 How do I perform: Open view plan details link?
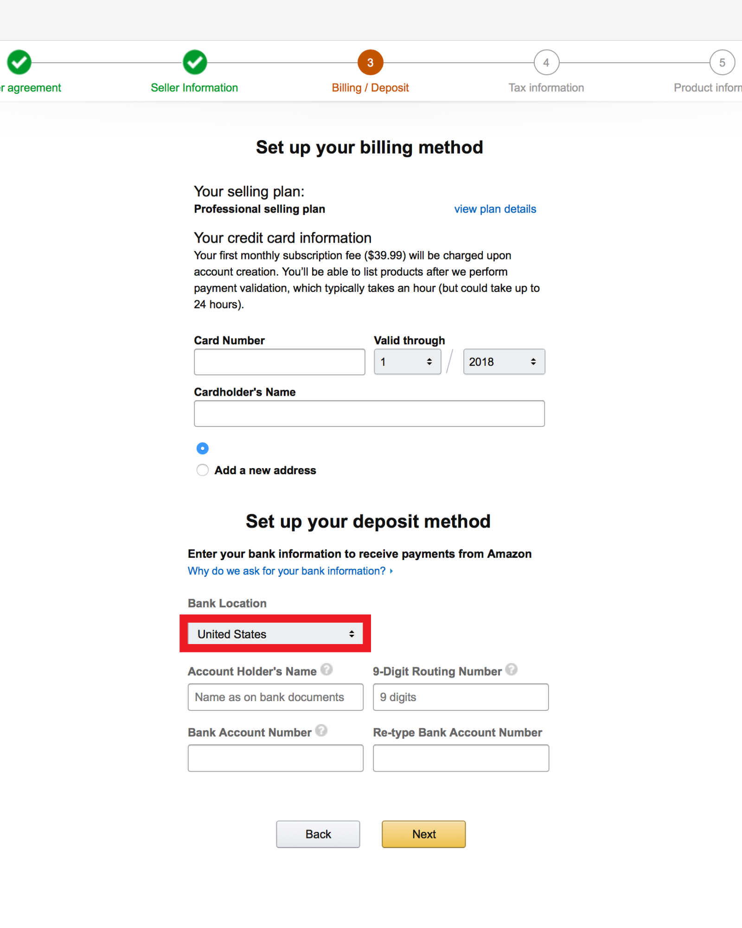pos(495,209)
